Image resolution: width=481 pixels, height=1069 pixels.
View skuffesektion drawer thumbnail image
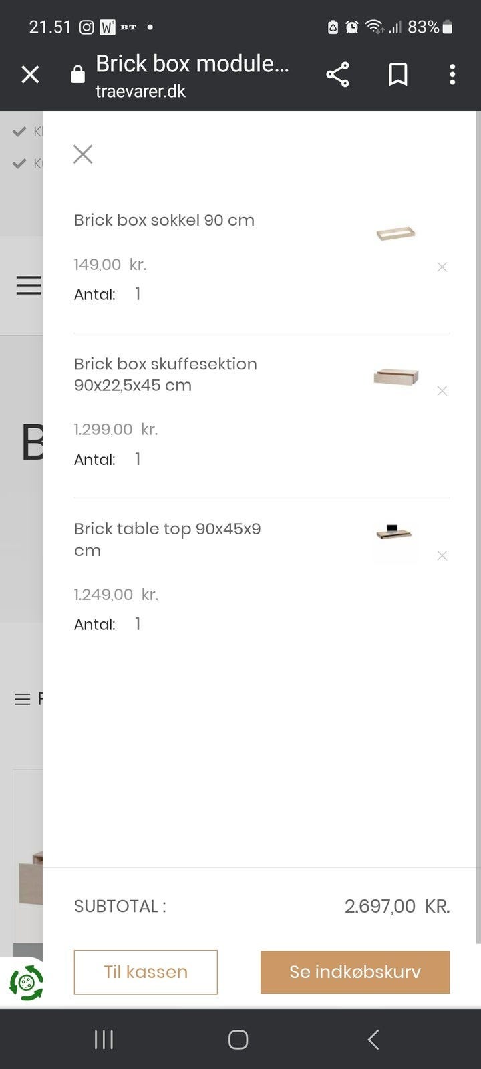[x=395, y=377]
